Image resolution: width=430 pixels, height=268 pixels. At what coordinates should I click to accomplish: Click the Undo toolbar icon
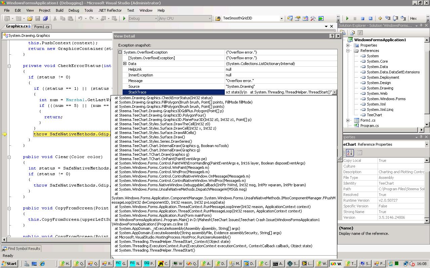click(80, 18)
